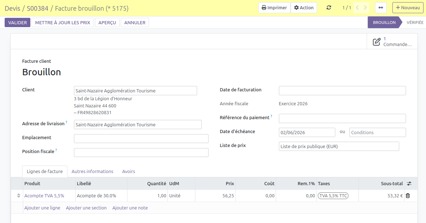Click the refresh icon in the top bar
The height and width of the screenshot is (223, 426).
coord(329,7)
